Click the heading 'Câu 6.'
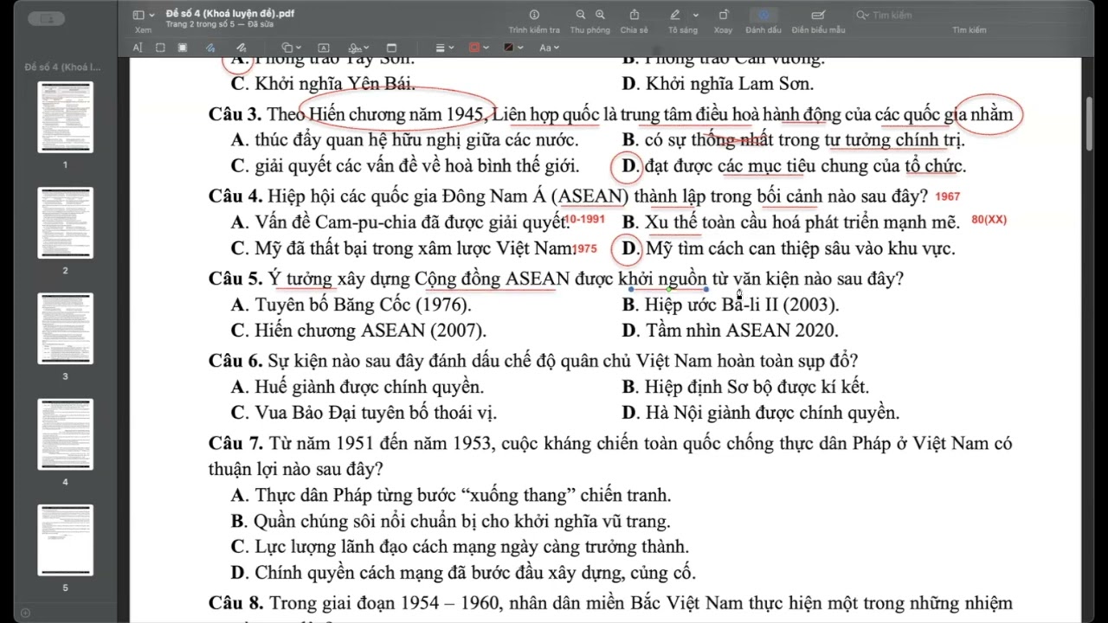The image size is (1108, 623). pyautogui.click(x=235, y=361)
